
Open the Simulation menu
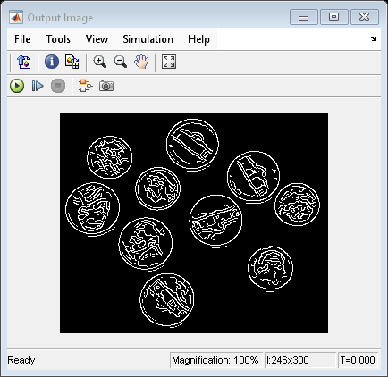coord(148,39)
